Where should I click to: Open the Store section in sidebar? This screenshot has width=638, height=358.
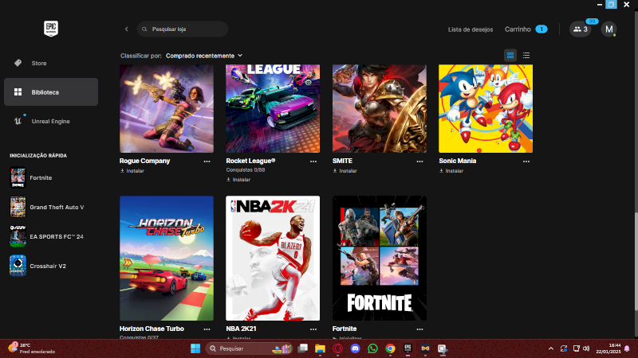click(x=38, y=63)
